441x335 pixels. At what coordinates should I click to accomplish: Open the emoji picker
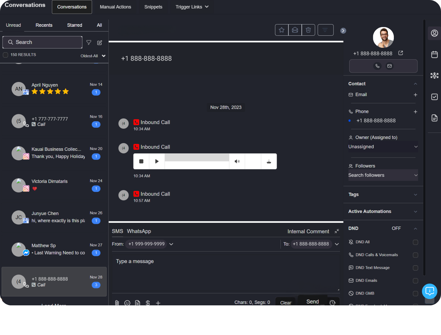[127, 303]
